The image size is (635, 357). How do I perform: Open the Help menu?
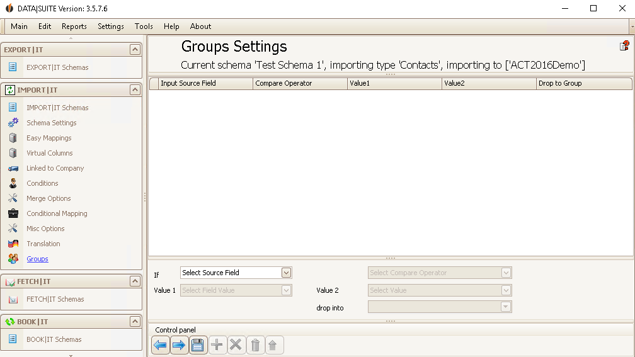(171, 26)
